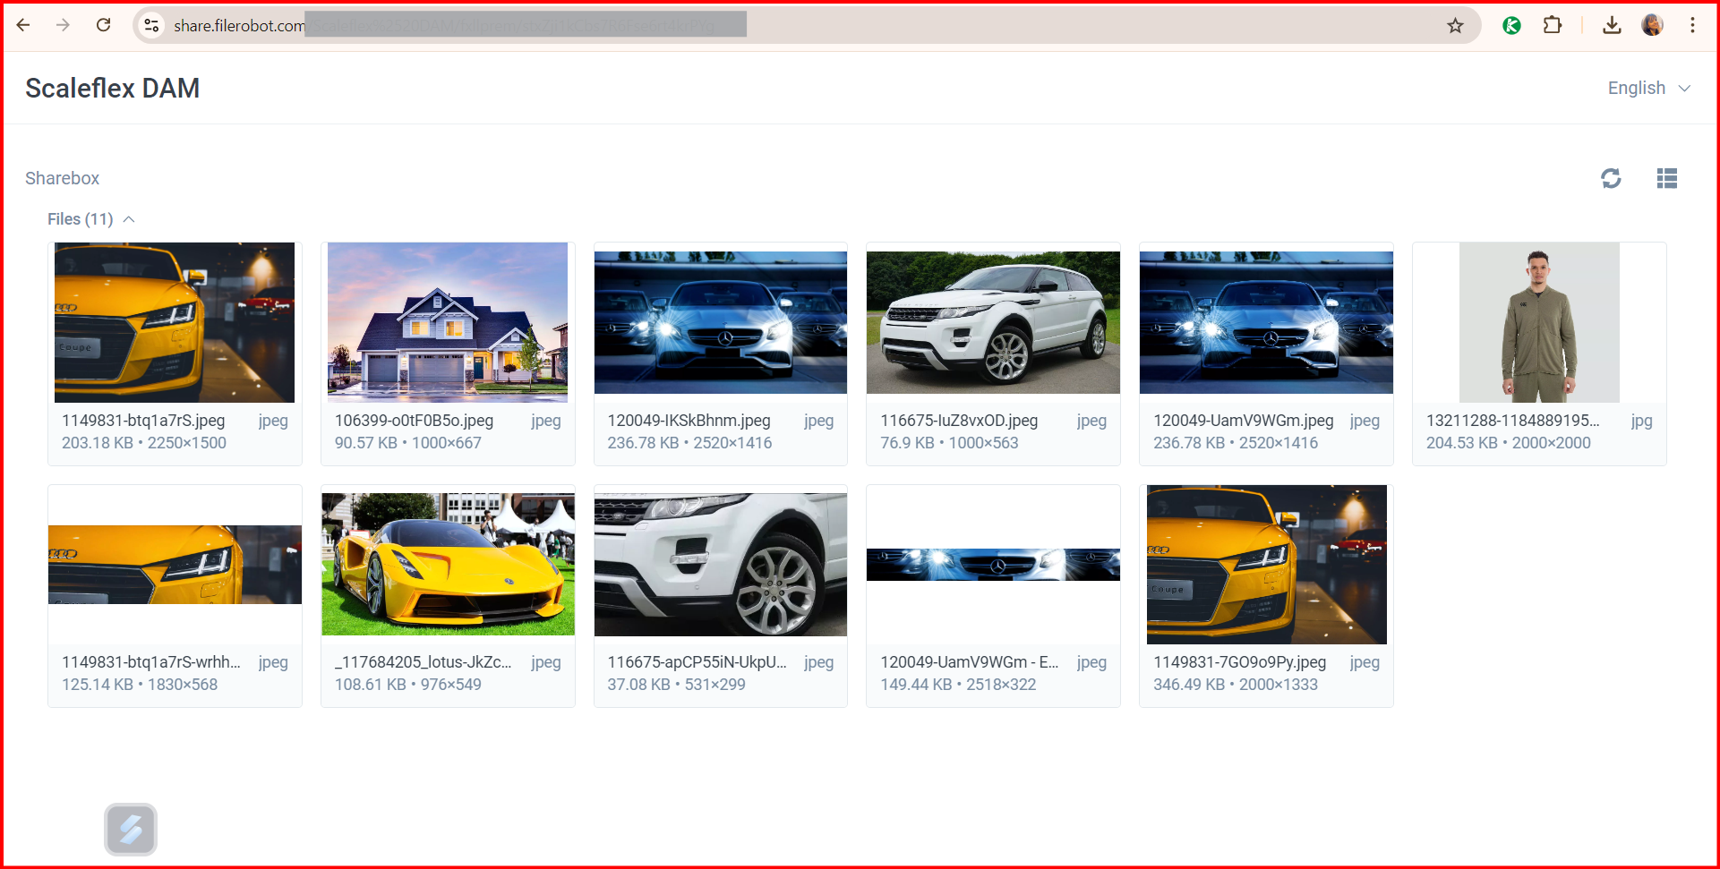
Task: Click the green K extension icon
Action: (1511, 26)
